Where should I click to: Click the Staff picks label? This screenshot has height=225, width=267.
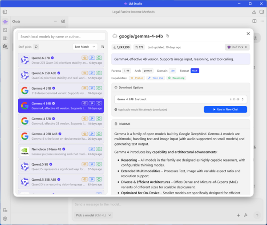[x=25, y=46]
